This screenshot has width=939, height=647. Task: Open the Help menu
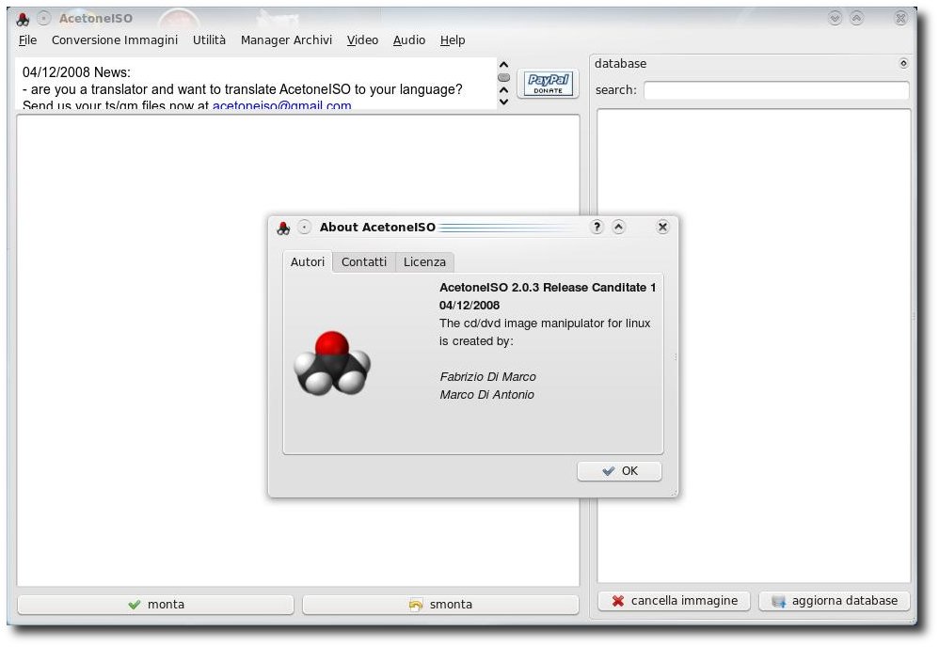click(453, 40)
